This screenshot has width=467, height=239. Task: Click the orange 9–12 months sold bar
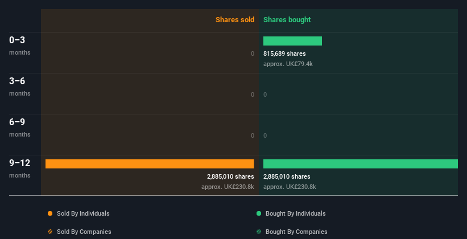point(150,164)
